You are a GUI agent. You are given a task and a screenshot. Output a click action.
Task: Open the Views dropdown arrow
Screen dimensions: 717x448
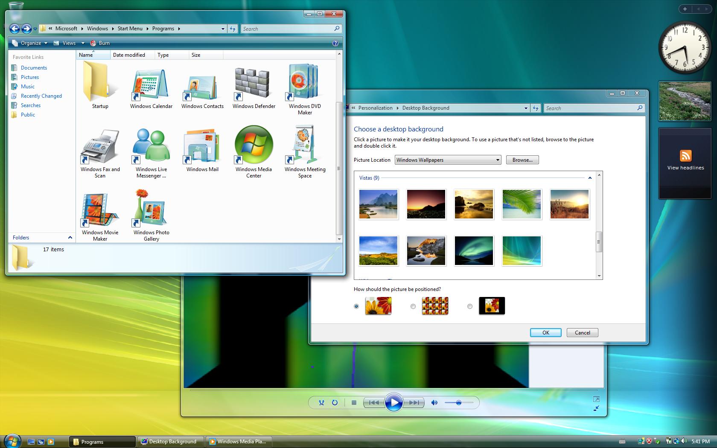[x=83, y=43]
